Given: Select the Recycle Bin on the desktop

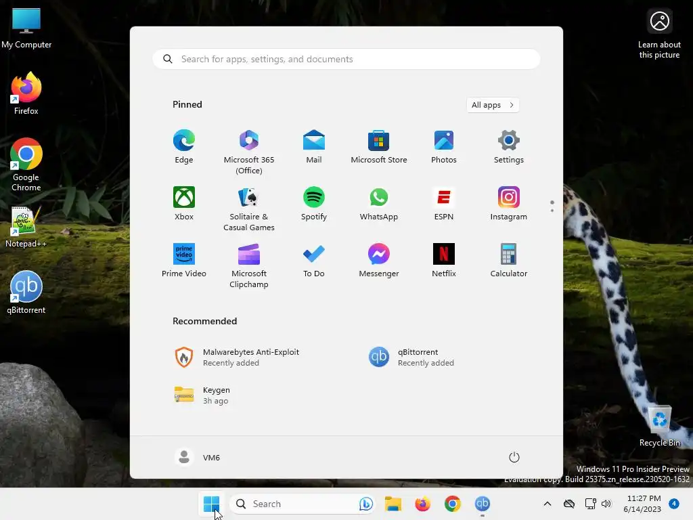Looking at the screenshot, I should tap(659, 427).
